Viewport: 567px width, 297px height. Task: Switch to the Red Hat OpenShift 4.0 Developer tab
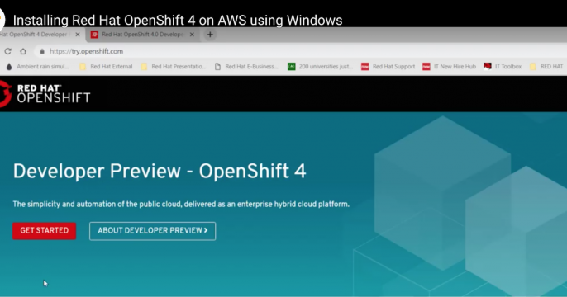tap(142, 35)
